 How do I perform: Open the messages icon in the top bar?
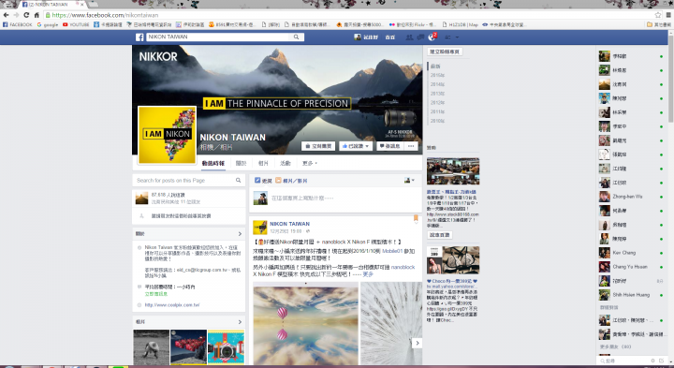coord(420,37)
